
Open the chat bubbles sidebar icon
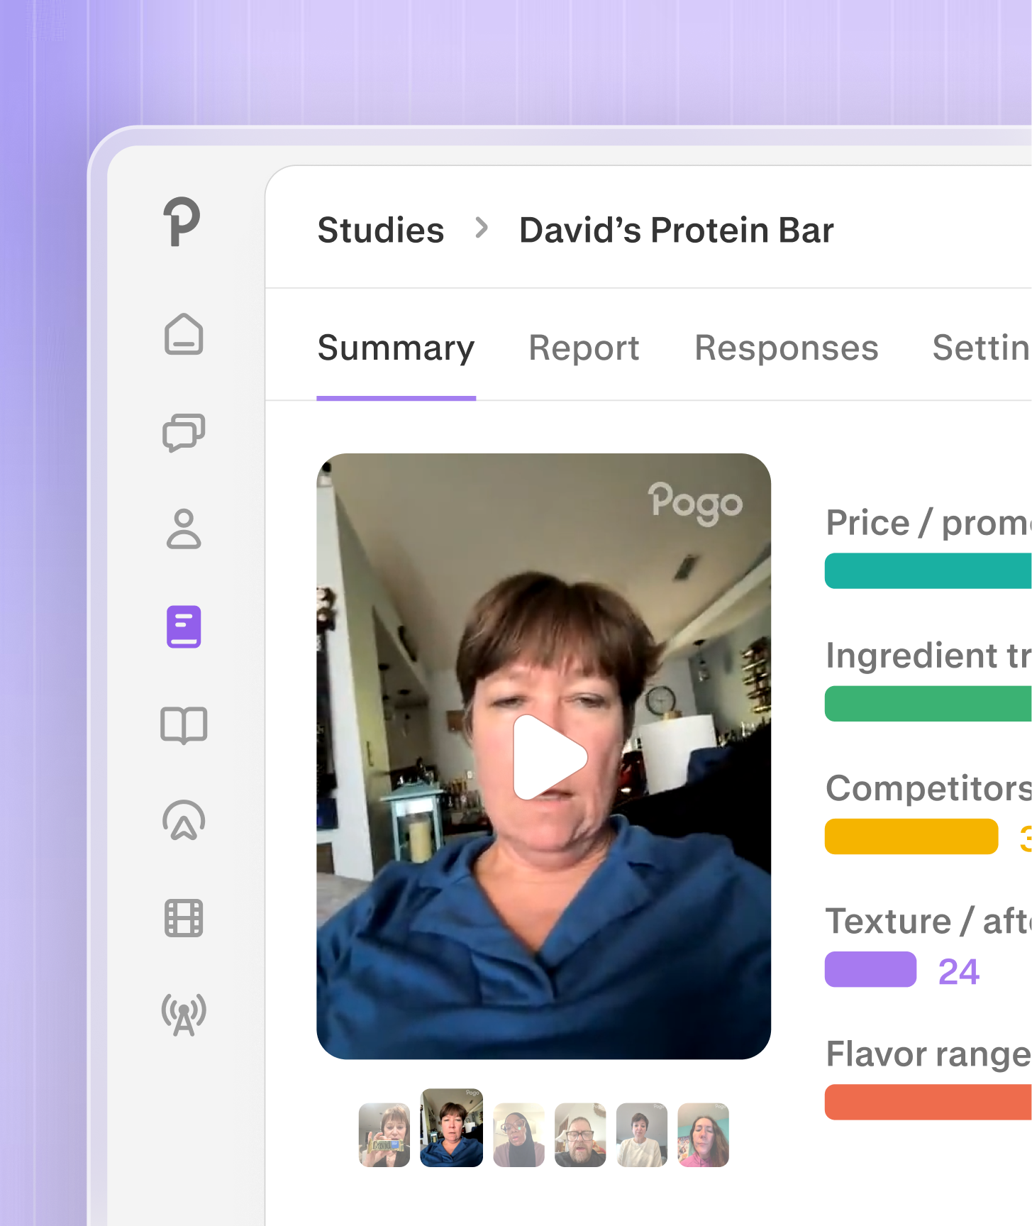pyautogui.click(x=184, y=432)
